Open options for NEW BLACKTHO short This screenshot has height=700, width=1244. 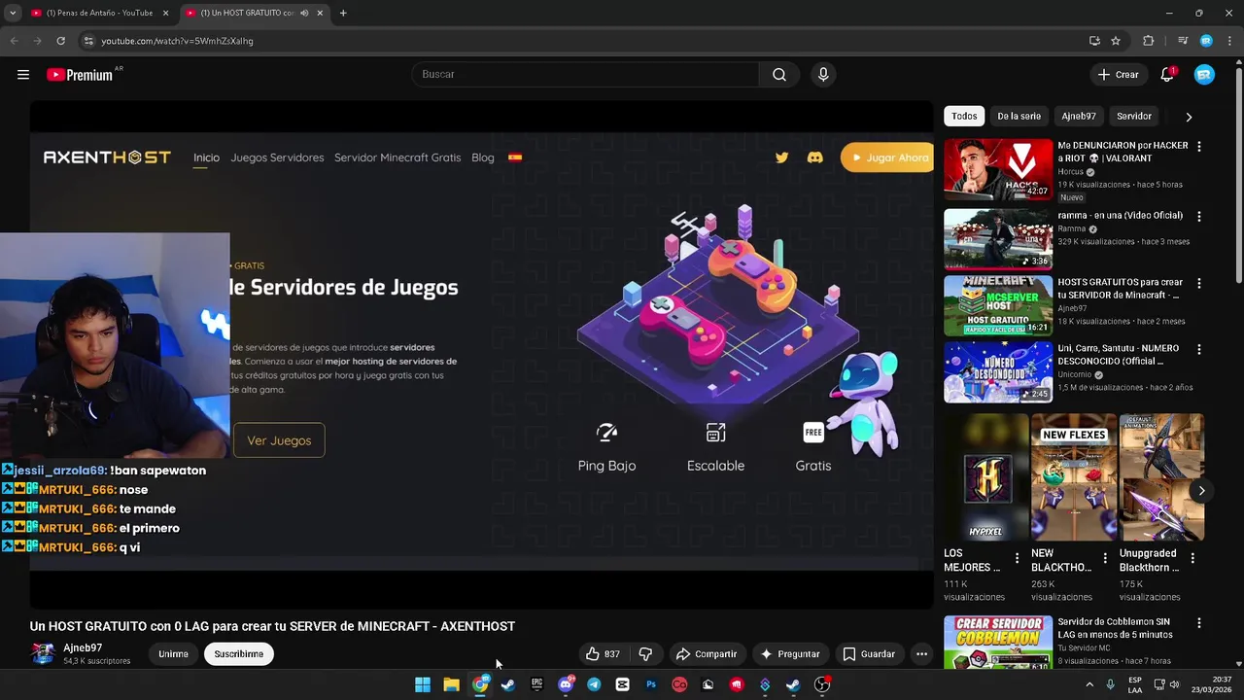click(x=1104, y=558)
